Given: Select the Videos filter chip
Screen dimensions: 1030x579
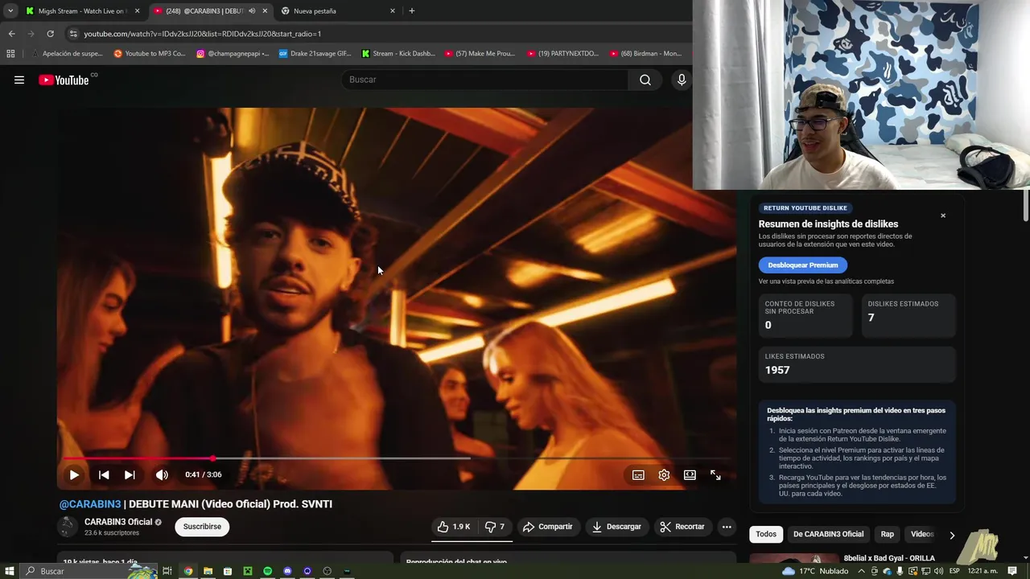Looking at the screenshot, I should (x=922, y=534).
